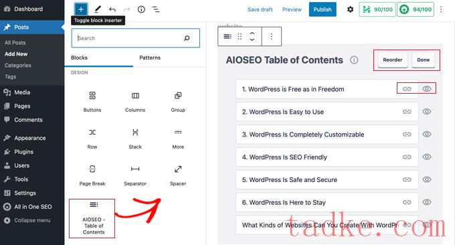Screen dimensions: 455x245
Task: Open the post details info icon
Action: pyautogui.click(x=141, y=9)
